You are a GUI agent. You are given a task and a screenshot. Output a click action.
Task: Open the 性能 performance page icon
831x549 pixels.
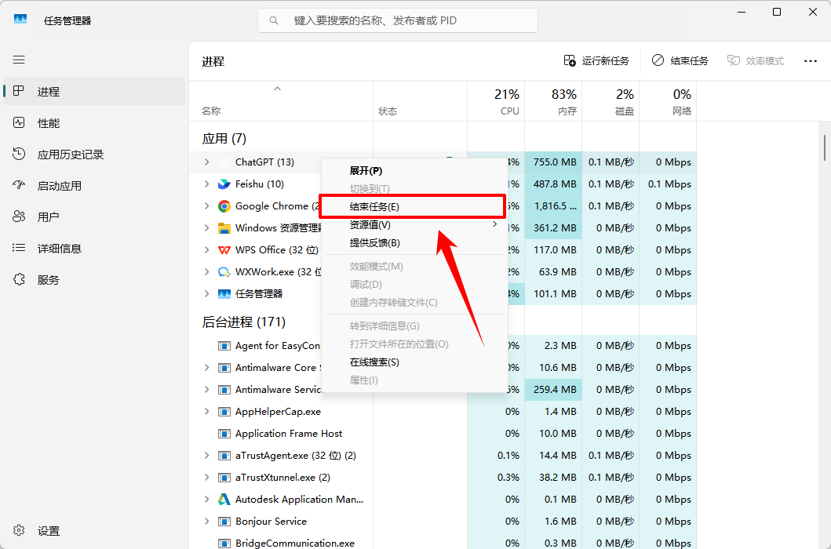pyautogui.click(x=19, y=123)
